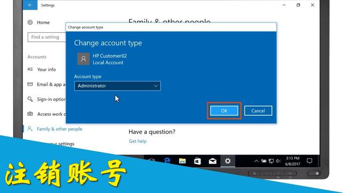Click the Accounts section heading
Image resolution: width=343 pixels, height=193 pixels.
click(37, 57)
